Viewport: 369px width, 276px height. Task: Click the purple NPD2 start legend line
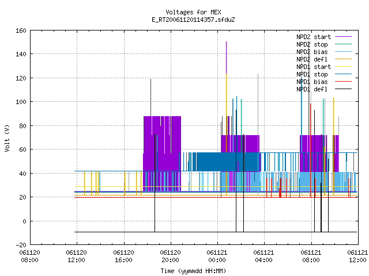343,37
